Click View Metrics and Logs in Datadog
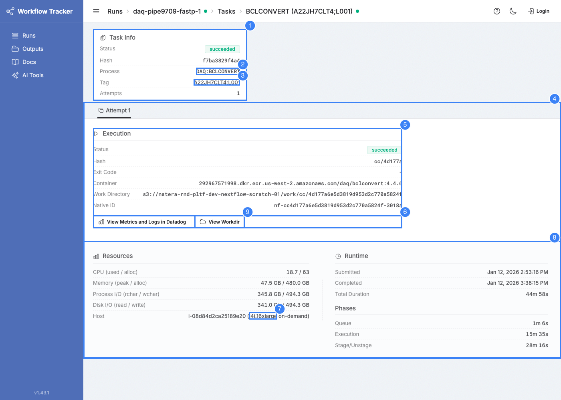The image size is (561, 400). (142, 222)
